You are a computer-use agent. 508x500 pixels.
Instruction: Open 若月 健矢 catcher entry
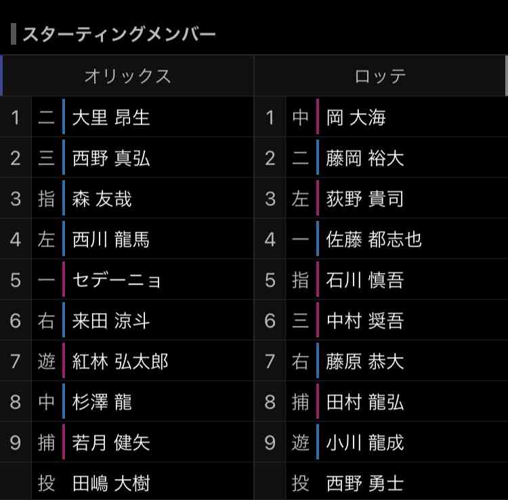click(111, 442)
